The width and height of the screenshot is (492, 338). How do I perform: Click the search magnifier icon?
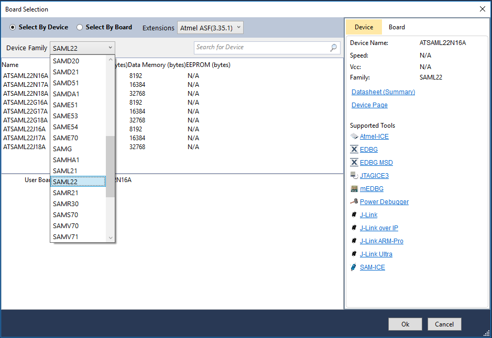pos(334,48)
